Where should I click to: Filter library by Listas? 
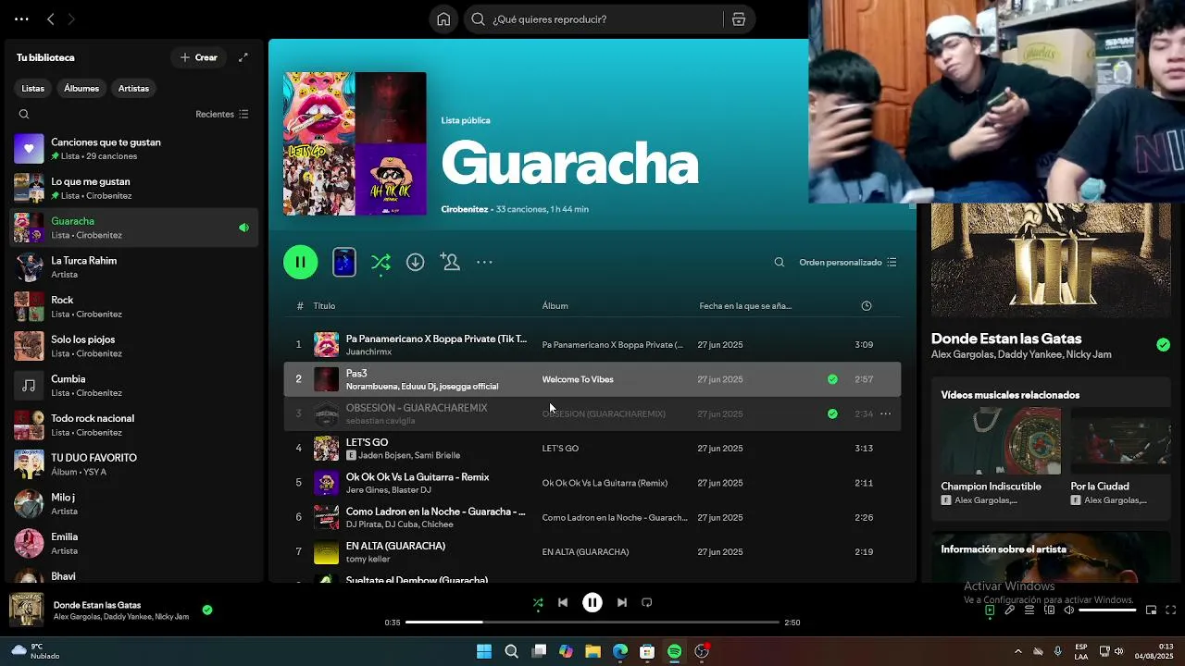(33, 88)
